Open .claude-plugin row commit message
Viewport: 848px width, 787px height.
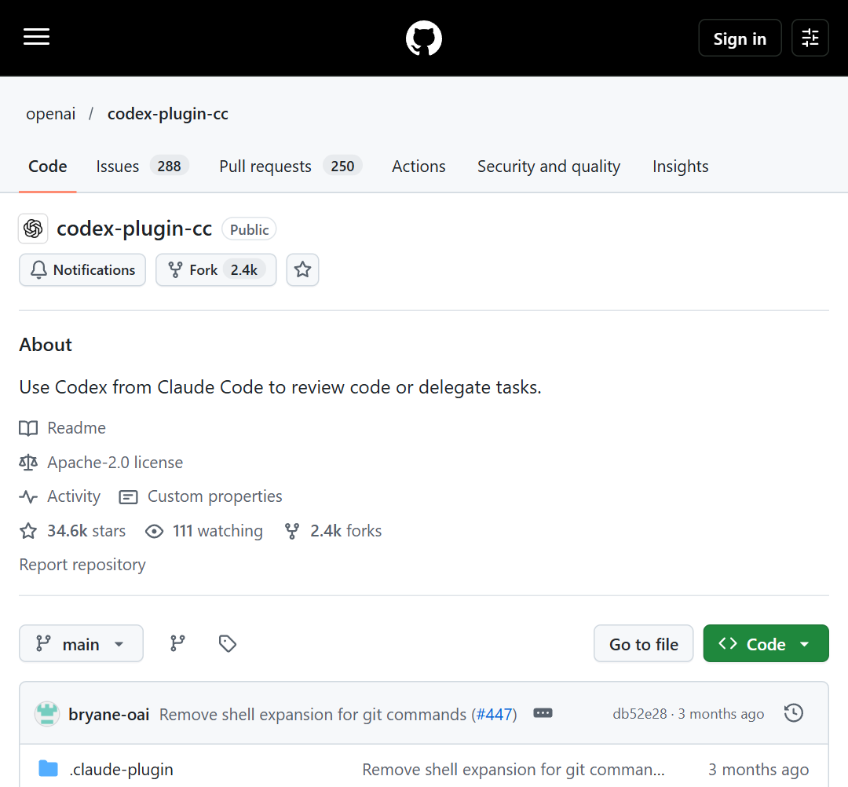[514, 769]
